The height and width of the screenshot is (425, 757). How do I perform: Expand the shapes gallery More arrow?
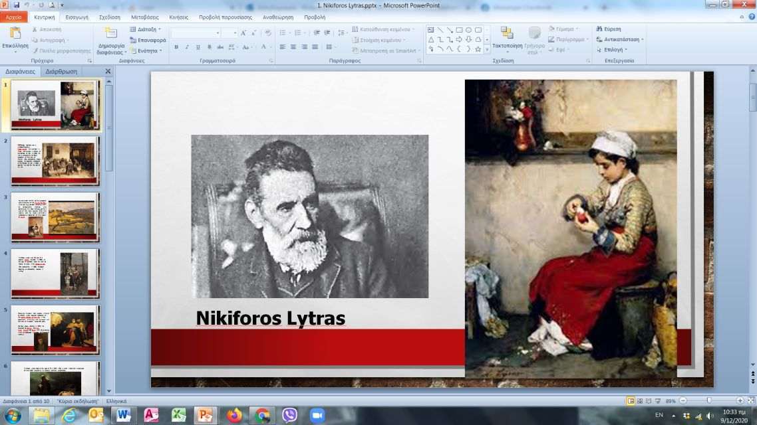point(487,49)
